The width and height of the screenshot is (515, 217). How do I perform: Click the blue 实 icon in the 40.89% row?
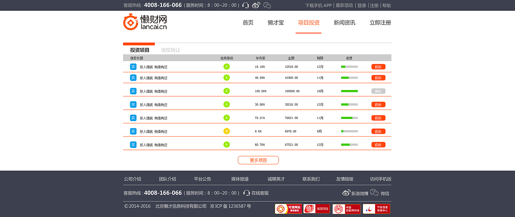click(x=133, y=78)
